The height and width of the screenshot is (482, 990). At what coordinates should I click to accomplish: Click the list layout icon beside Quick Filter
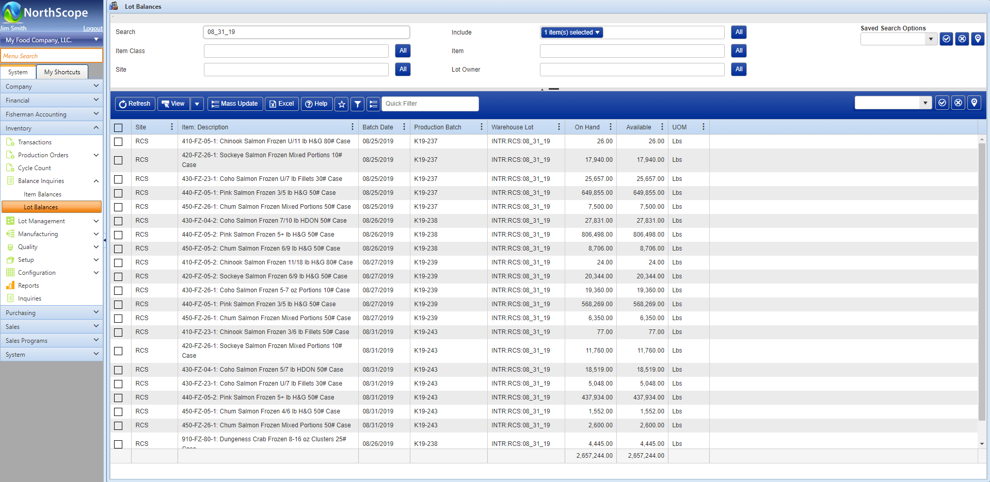373,104
